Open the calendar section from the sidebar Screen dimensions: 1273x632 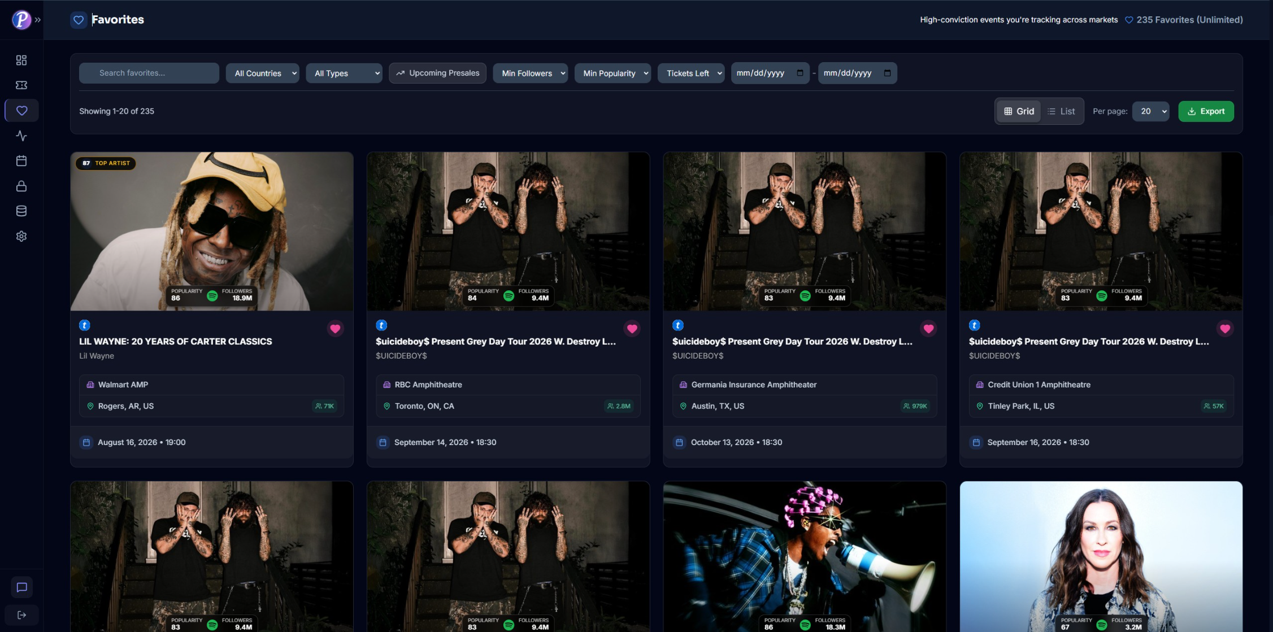(x=21, y=160)
